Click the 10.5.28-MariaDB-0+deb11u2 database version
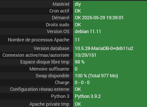147x107 pixels. point(104,48)
